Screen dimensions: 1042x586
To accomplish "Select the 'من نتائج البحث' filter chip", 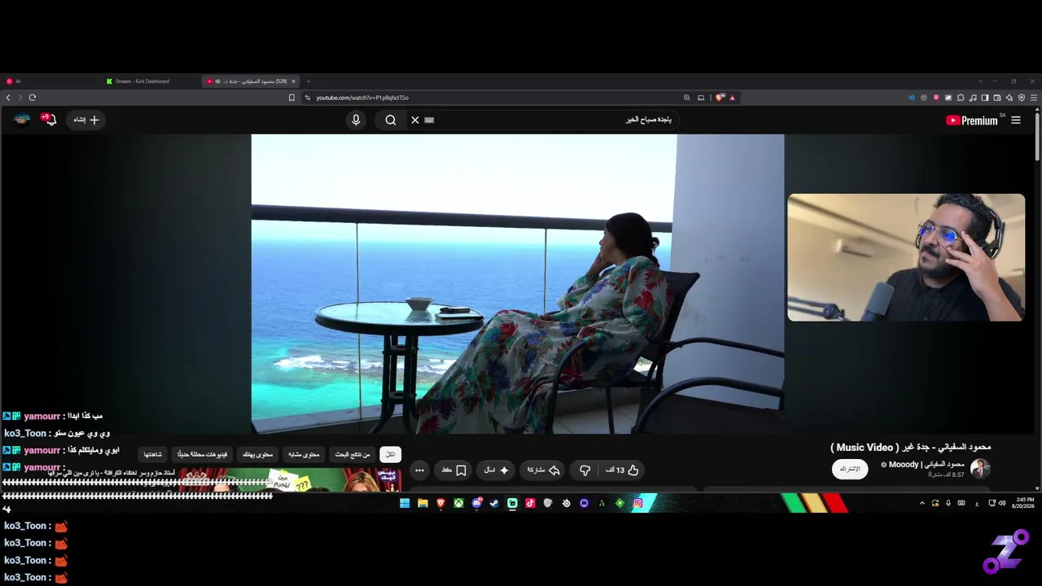I will [352, 454].
